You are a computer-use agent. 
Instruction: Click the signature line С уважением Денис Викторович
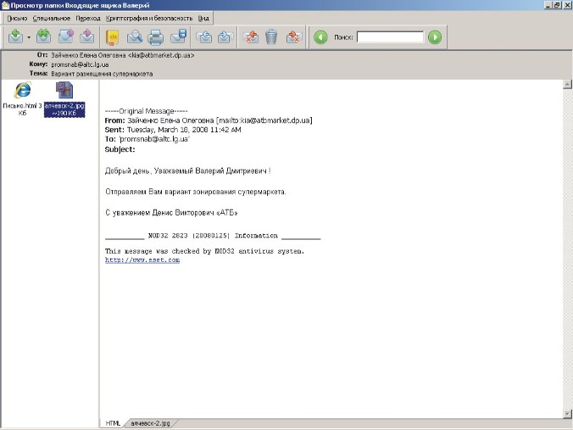click(x=171, y=212)
